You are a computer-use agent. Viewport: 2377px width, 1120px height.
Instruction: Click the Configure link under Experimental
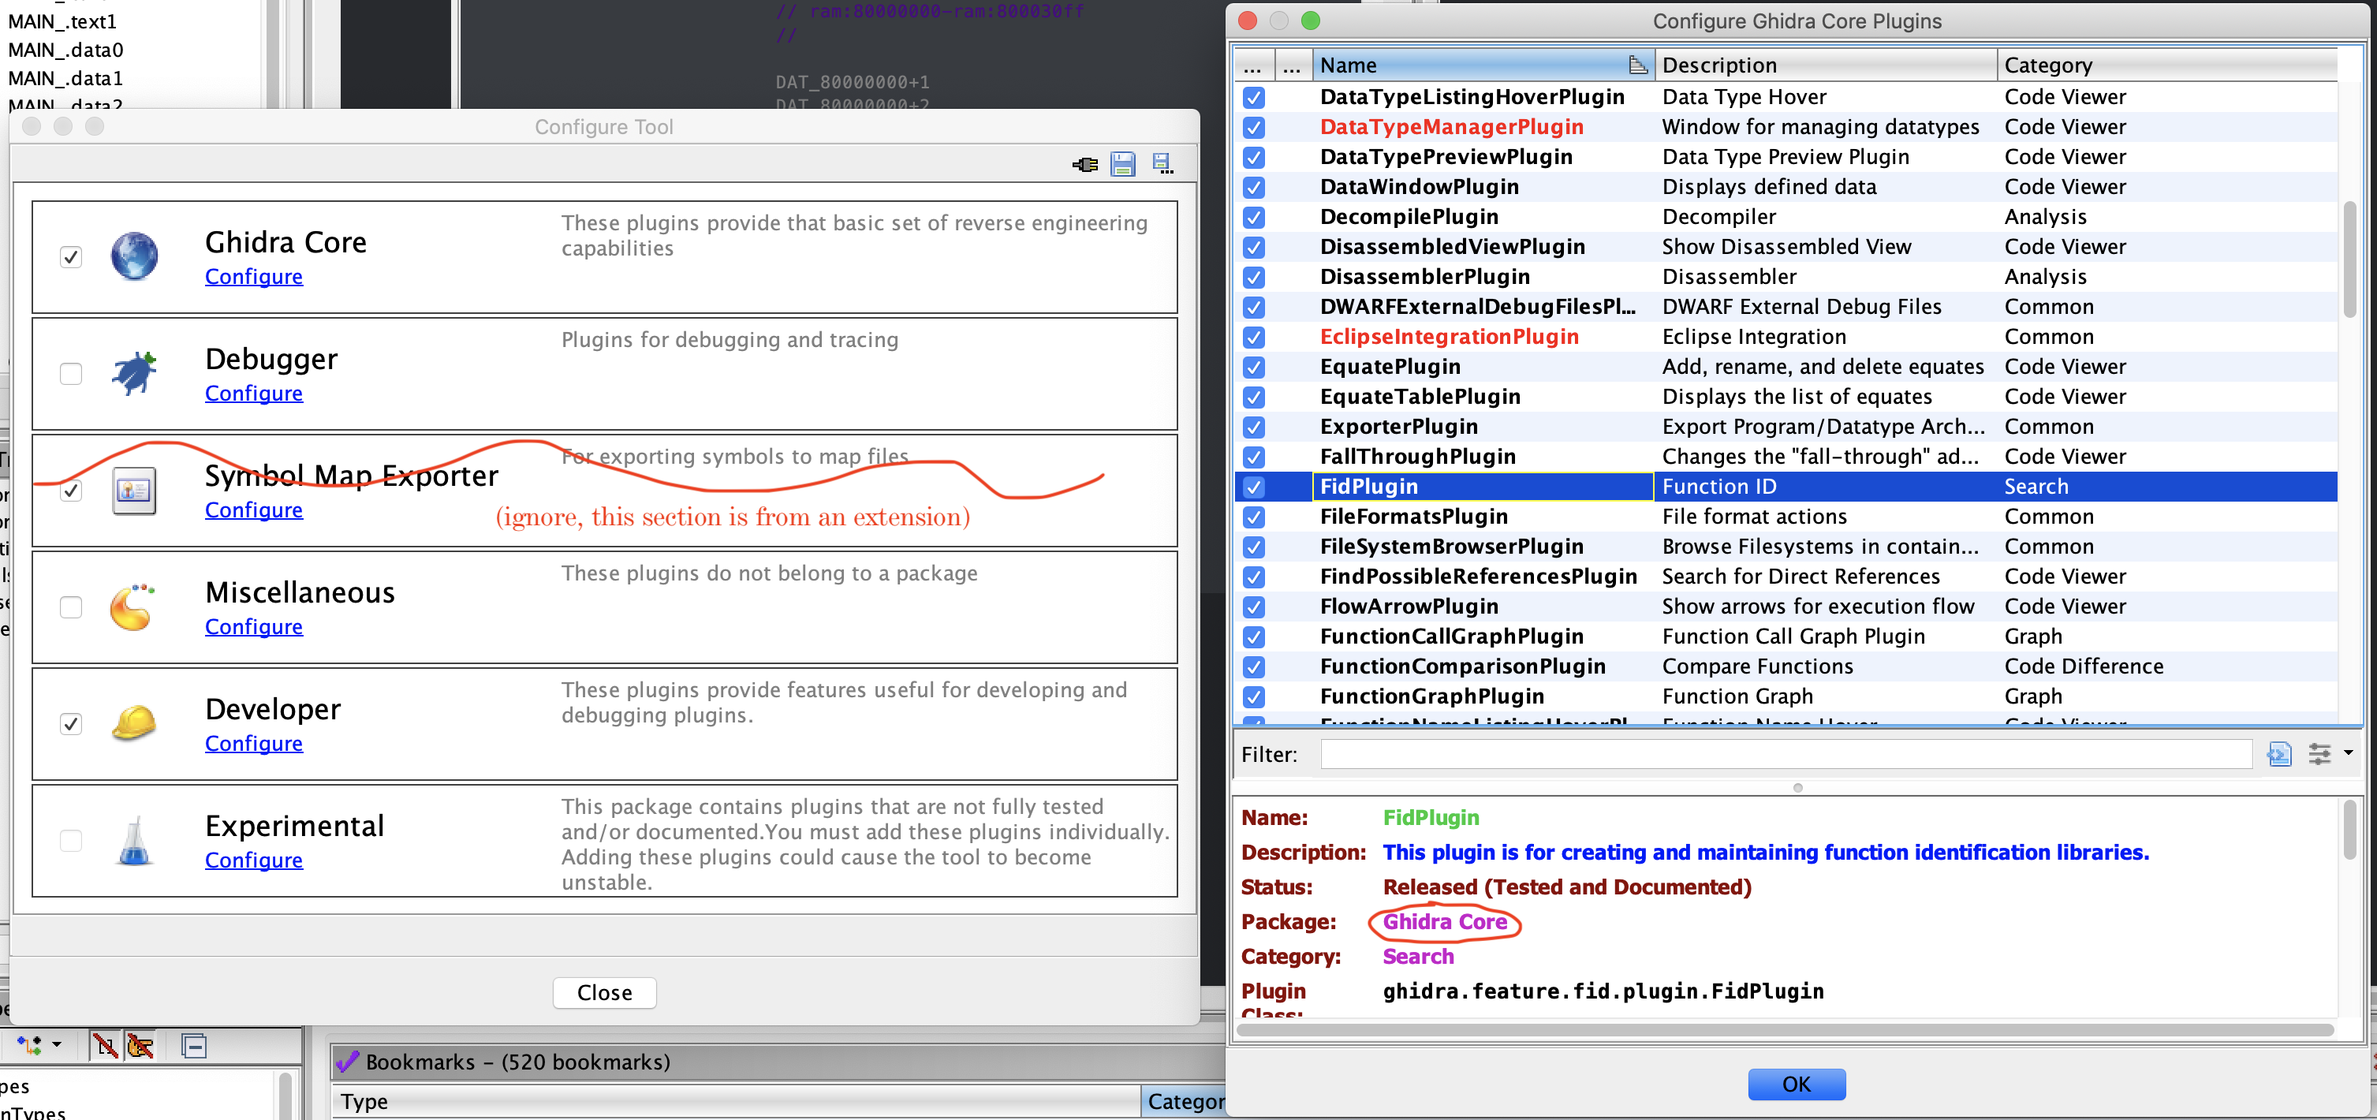[x=254, y=860]
